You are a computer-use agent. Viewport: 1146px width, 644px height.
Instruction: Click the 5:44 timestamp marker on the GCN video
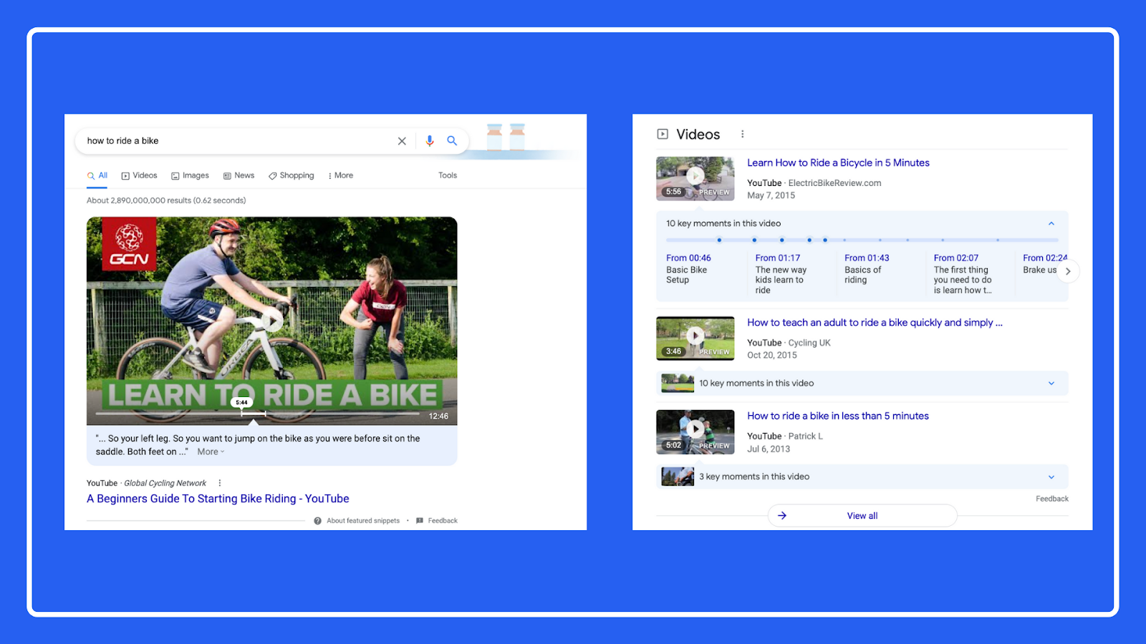click(242, 402)
